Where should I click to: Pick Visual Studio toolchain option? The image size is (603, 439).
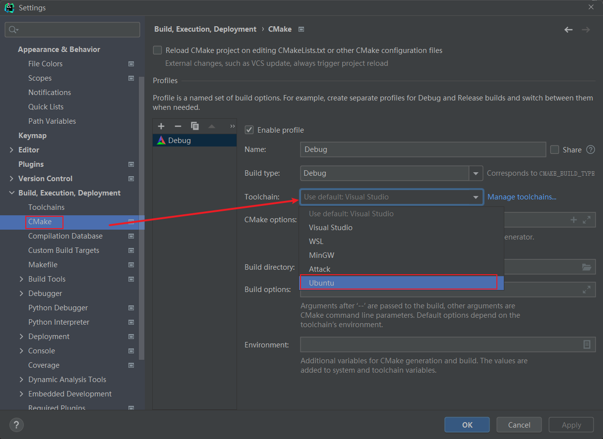pyautogui.click(x=402, y=228)
